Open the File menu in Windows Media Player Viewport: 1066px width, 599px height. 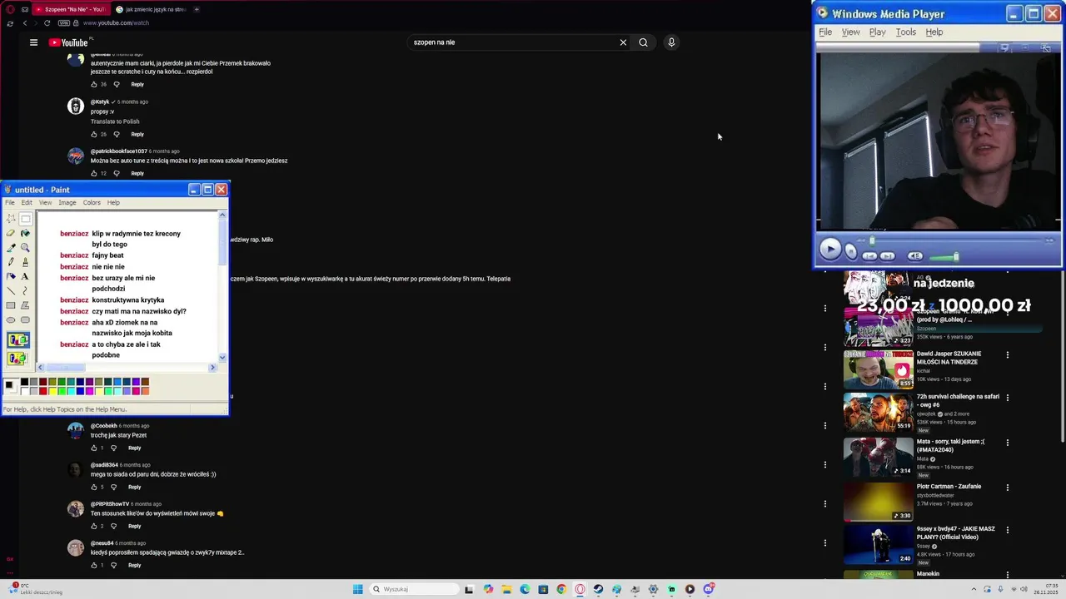(824, 32)
